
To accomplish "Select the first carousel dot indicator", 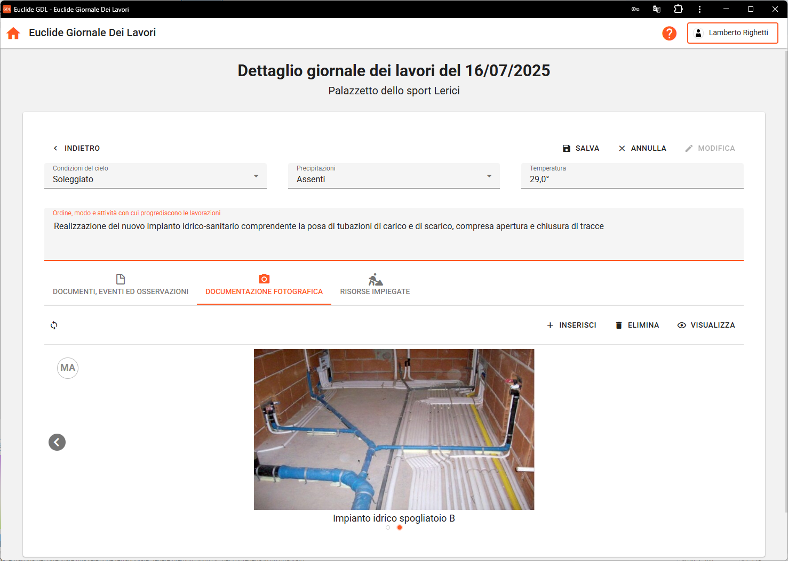I will coord(388,527).
